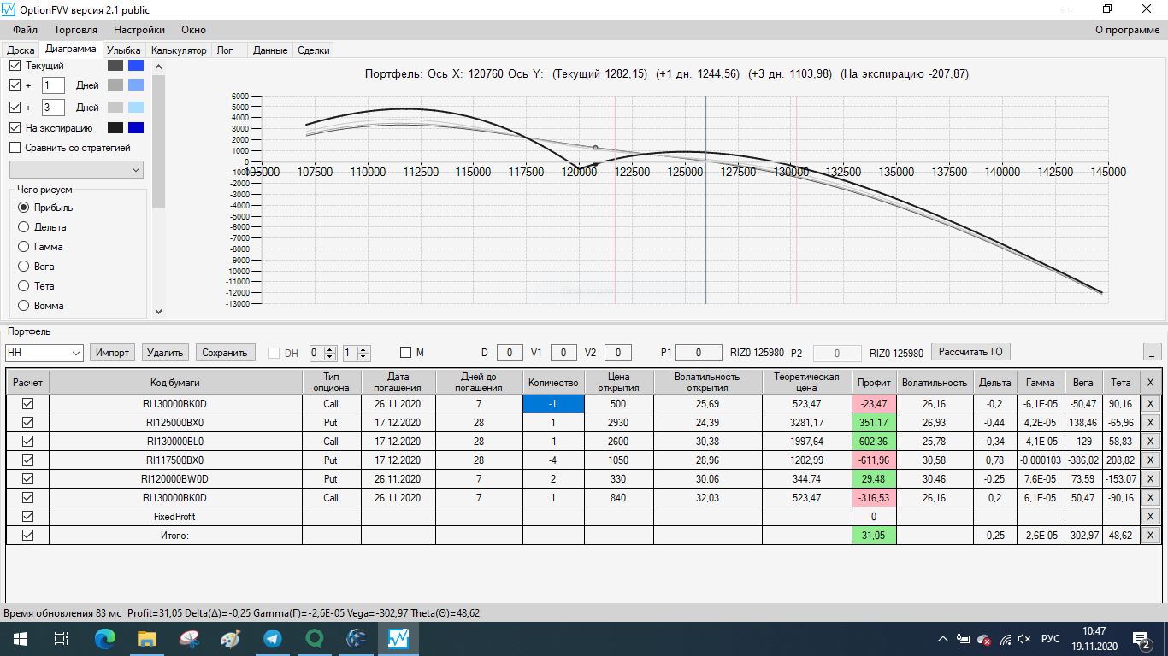Open the strategy comparison dropdown
Viewport: 1168px width, 656px height.
[76, 170]
